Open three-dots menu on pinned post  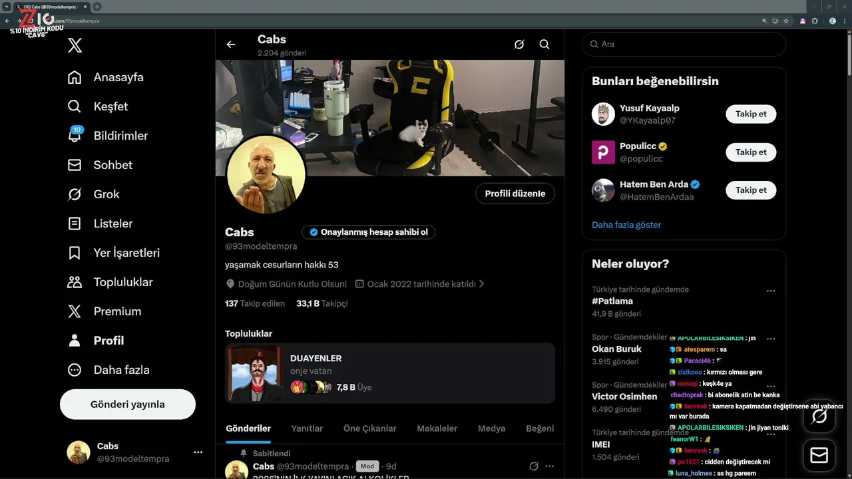point(550,466)
